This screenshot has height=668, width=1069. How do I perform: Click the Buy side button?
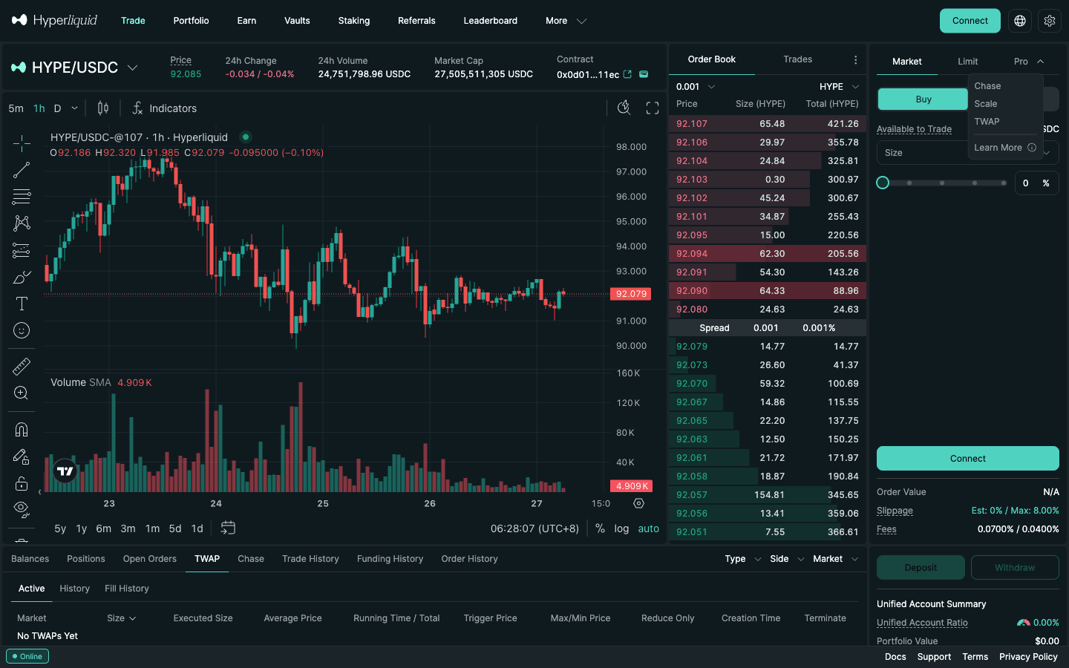(923, 99)
